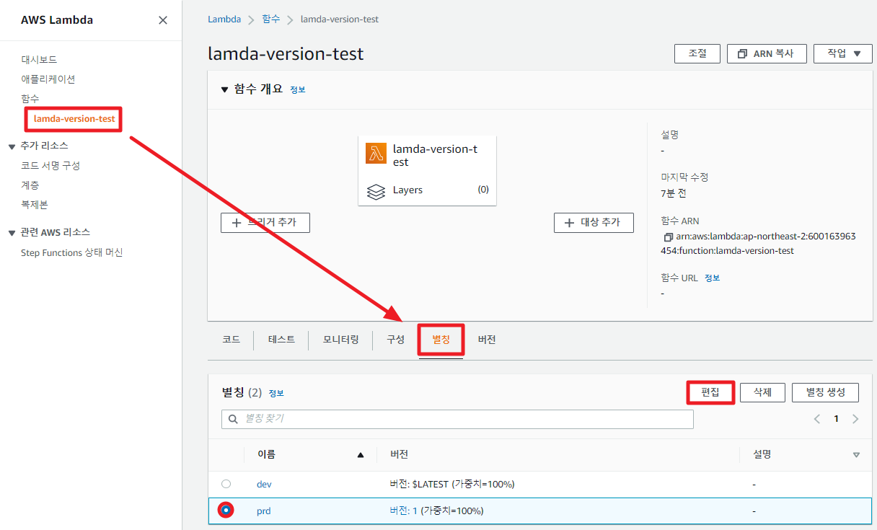Close the AWS Lambda side navigation
The image size is (877, 530).
pyautogui.click(x=163, y=20)
